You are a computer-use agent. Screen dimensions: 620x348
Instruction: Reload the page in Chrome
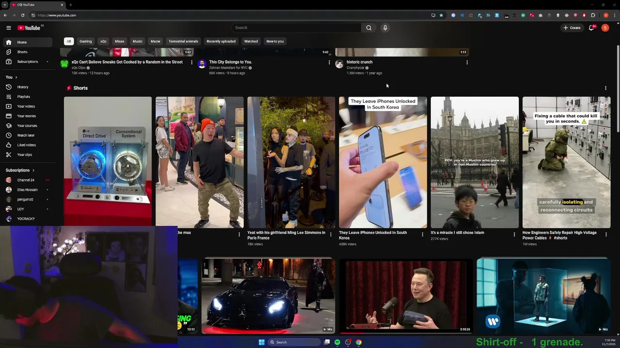tap(22, 15)
